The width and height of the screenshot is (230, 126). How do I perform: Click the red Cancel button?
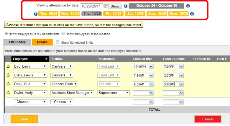[x=208, y=119]
